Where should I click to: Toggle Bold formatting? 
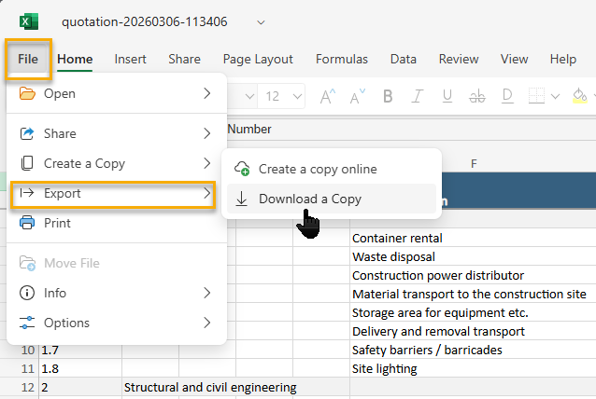[388, 96]
